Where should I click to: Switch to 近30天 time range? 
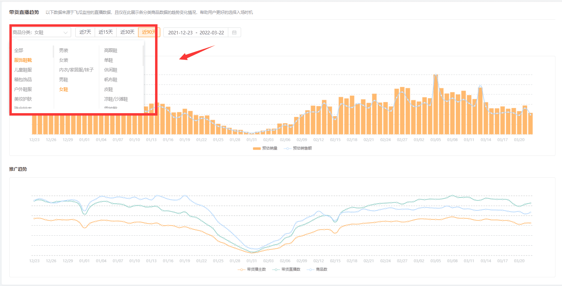click(127, 32)
